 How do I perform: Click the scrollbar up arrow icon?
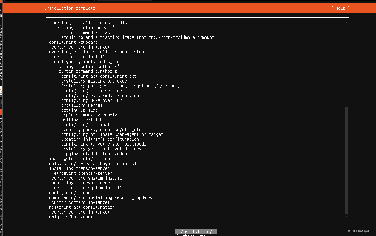346,22
